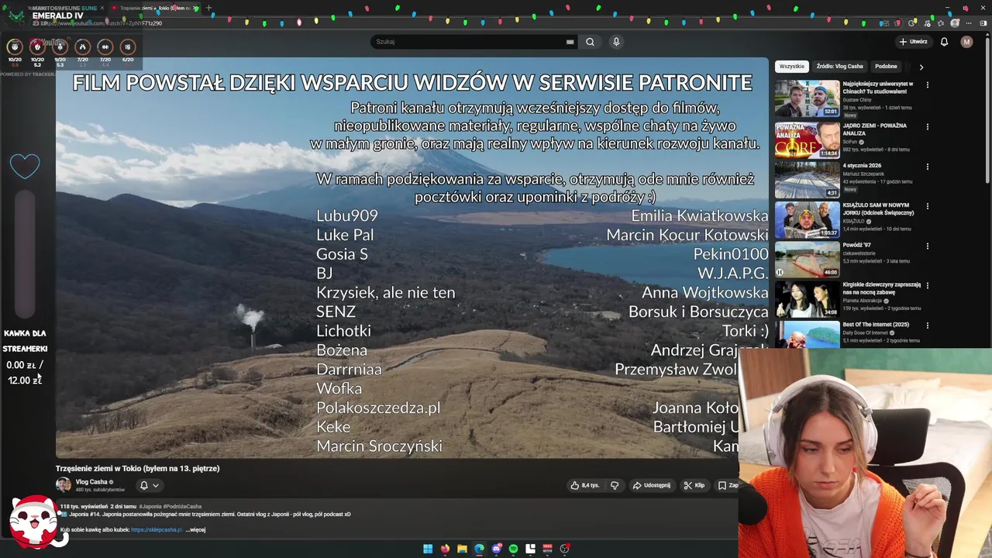Image resolution: width=992 pixels, height=558 pixels.
Task: Open the '4 stycznia 2026' video thumbnail
Action: point(807,180)
